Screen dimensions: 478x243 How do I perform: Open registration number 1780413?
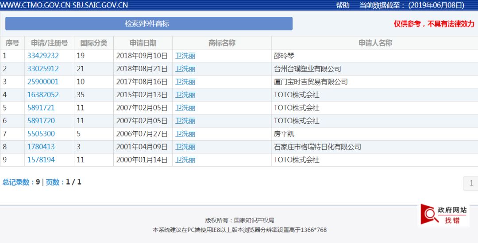41,147
